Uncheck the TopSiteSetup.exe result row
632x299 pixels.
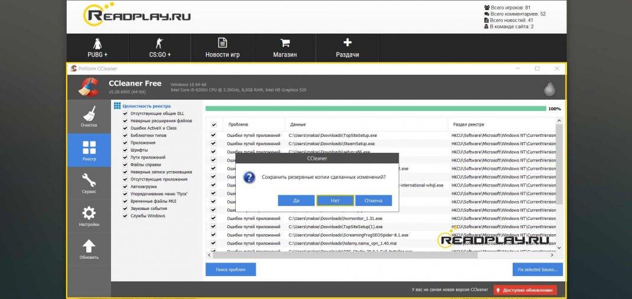click(x=214, y=135)
